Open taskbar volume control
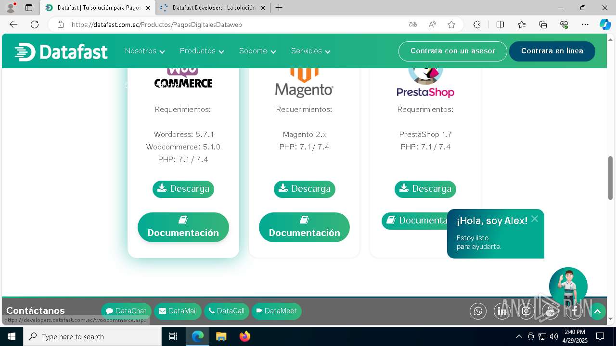Viewport: 616px width, 346px height. 554,336
